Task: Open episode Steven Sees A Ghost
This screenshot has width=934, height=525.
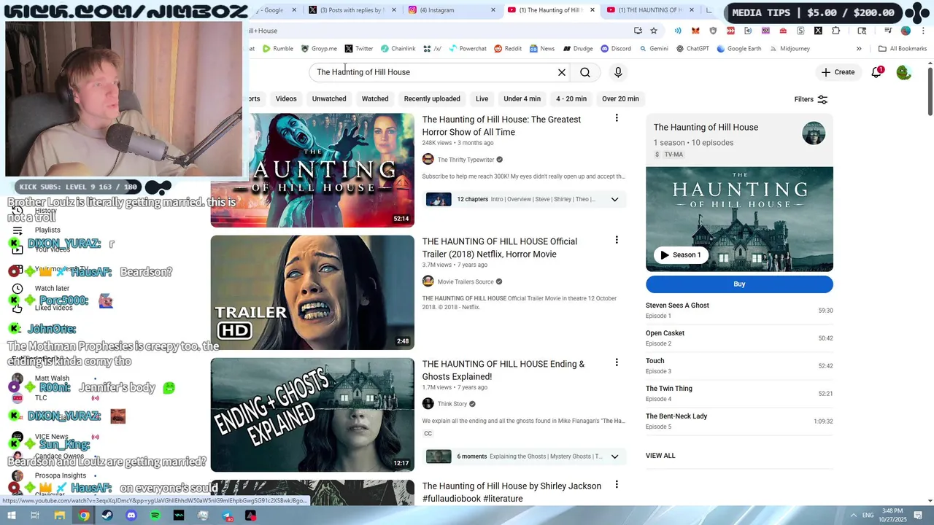Action: [x=739, y=311]
